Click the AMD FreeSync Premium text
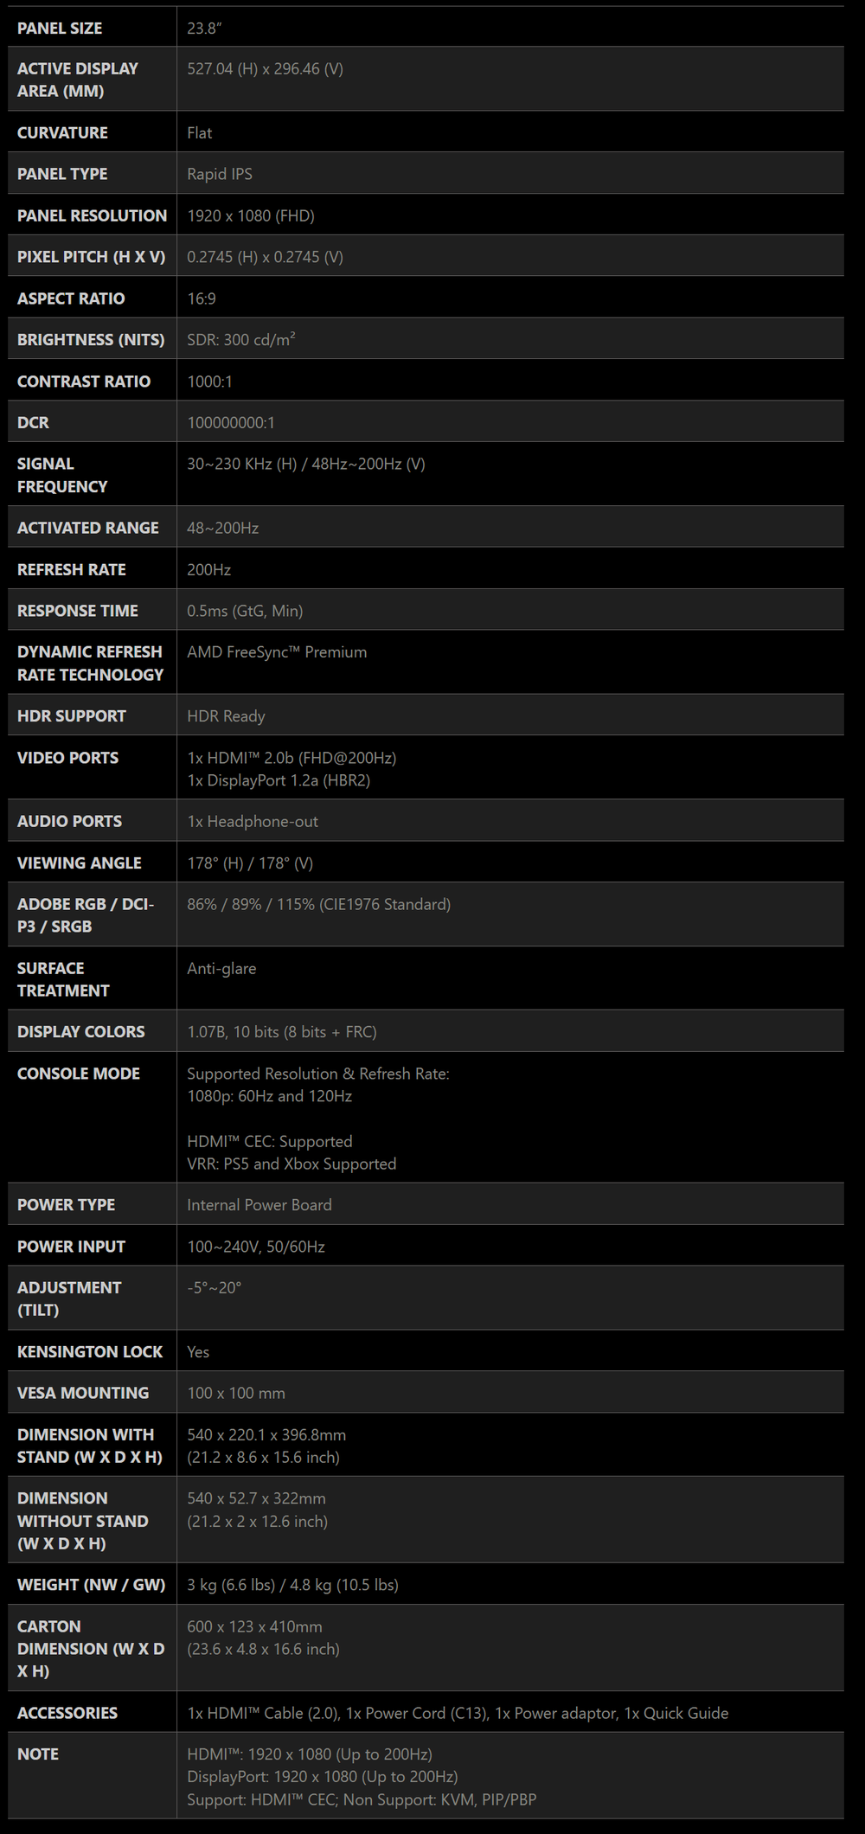 click(x=277, y=652)
